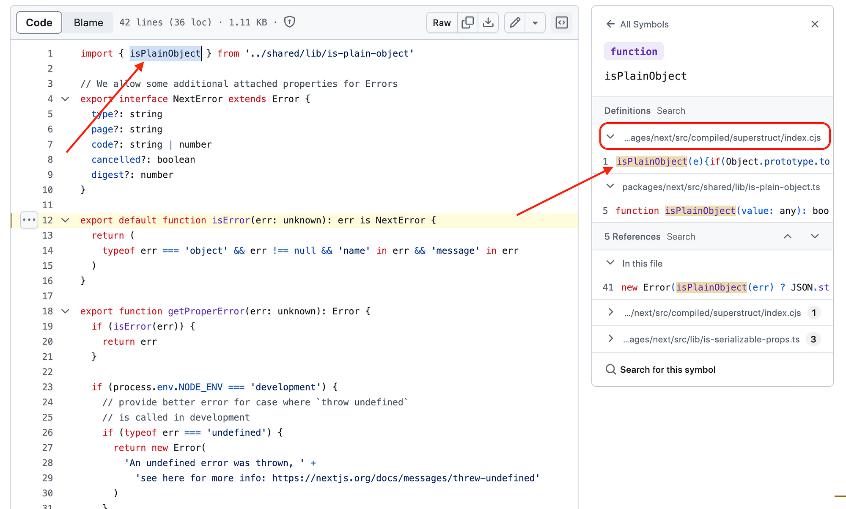Collapse the is-plain-object.ts definition group
This screenshot has height=509, width=846.
[610, 186]
